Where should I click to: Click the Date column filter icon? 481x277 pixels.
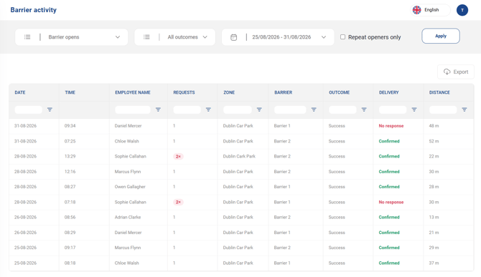(x=50, y=110)
